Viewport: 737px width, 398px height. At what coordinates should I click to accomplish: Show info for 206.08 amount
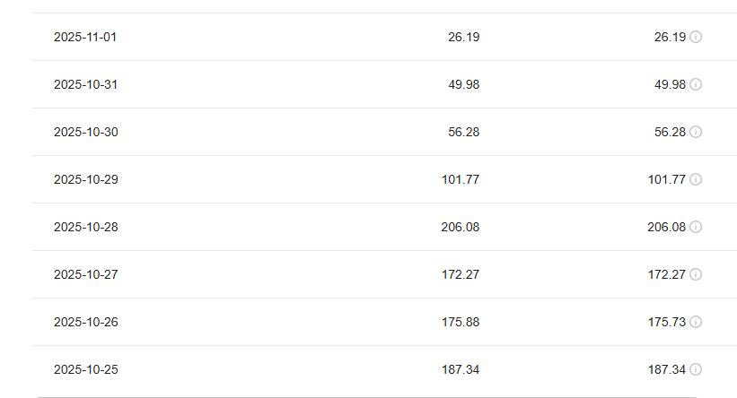pos(696,227)
